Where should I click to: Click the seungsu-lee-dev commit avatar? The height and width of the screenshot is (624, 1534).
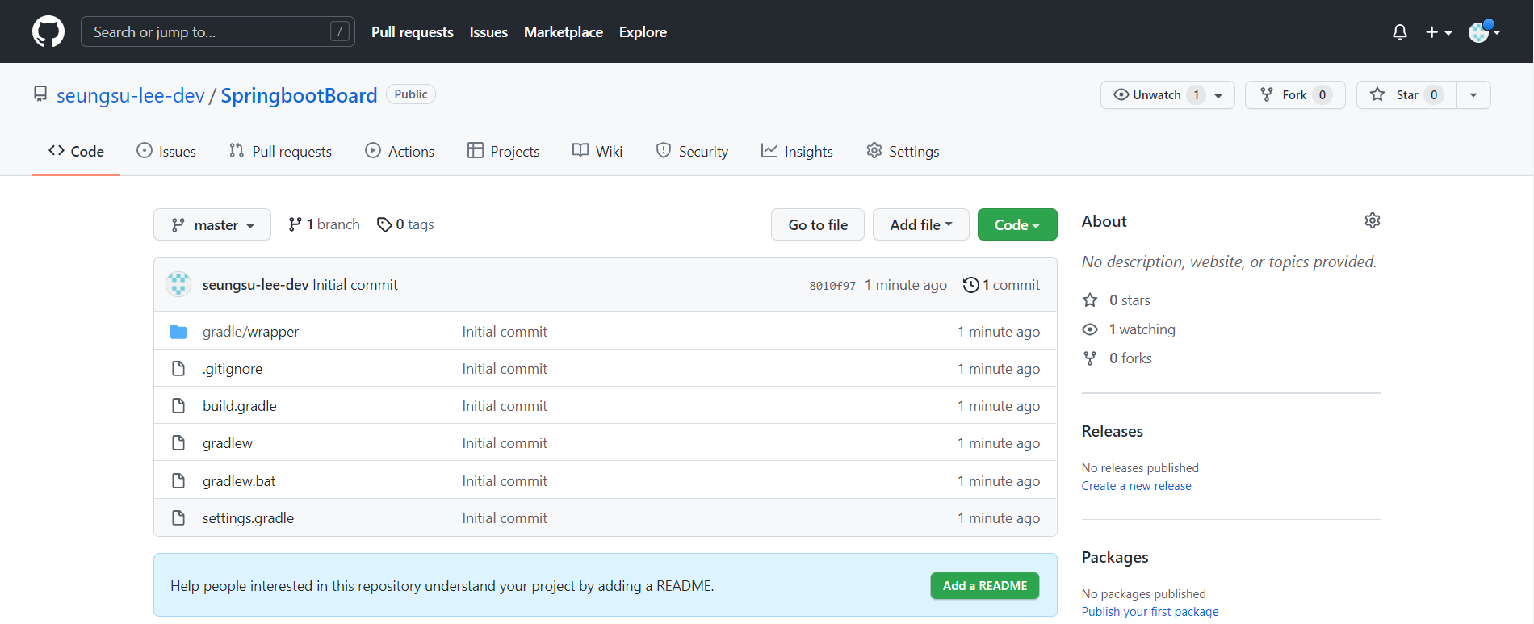click(178, 284)
